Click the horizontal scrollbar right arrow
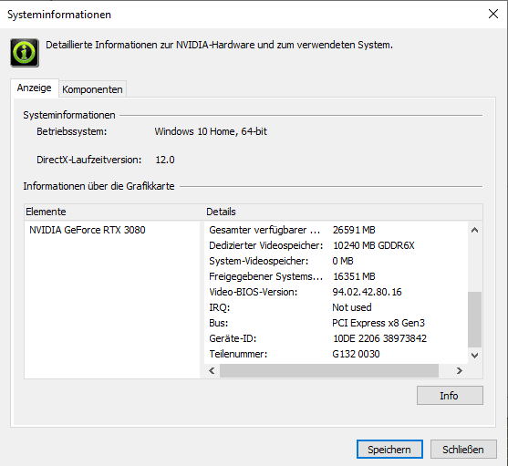Image resolution: width=508 pixels, height=466 pixels. click(x=459, y=370)
